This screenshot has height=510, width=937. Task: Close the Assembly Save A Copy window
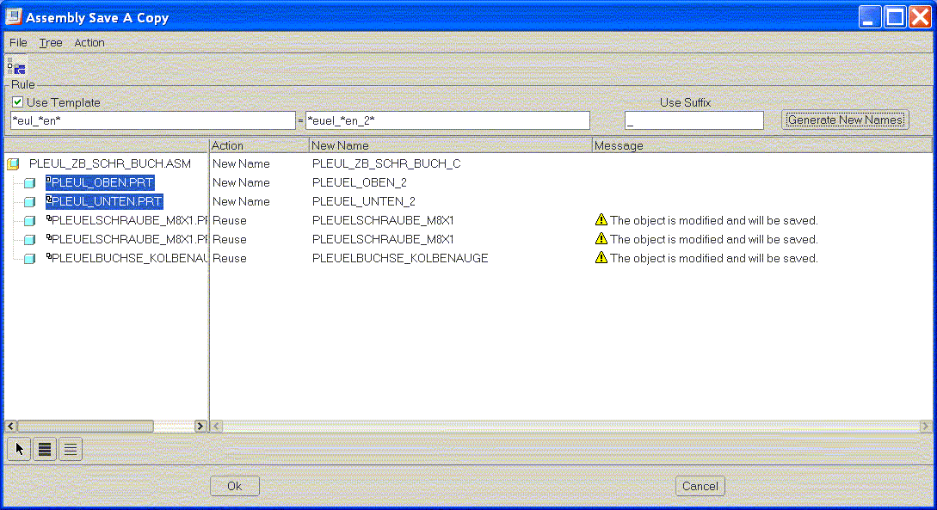tap(921, 16)
